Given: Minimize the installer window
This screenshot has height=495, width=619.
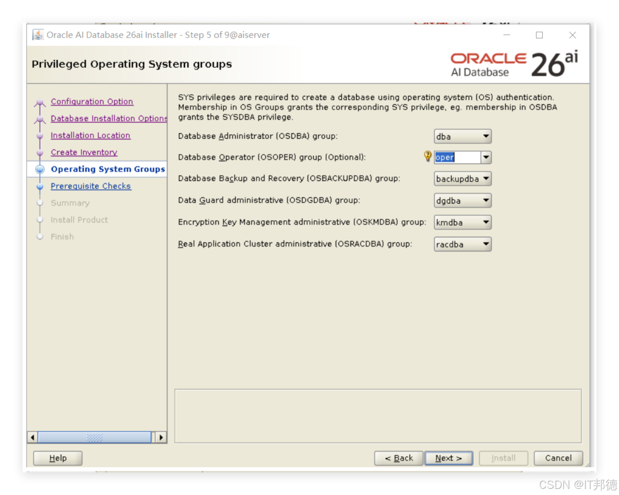Looking at the screenshot, I should (507, 35).
